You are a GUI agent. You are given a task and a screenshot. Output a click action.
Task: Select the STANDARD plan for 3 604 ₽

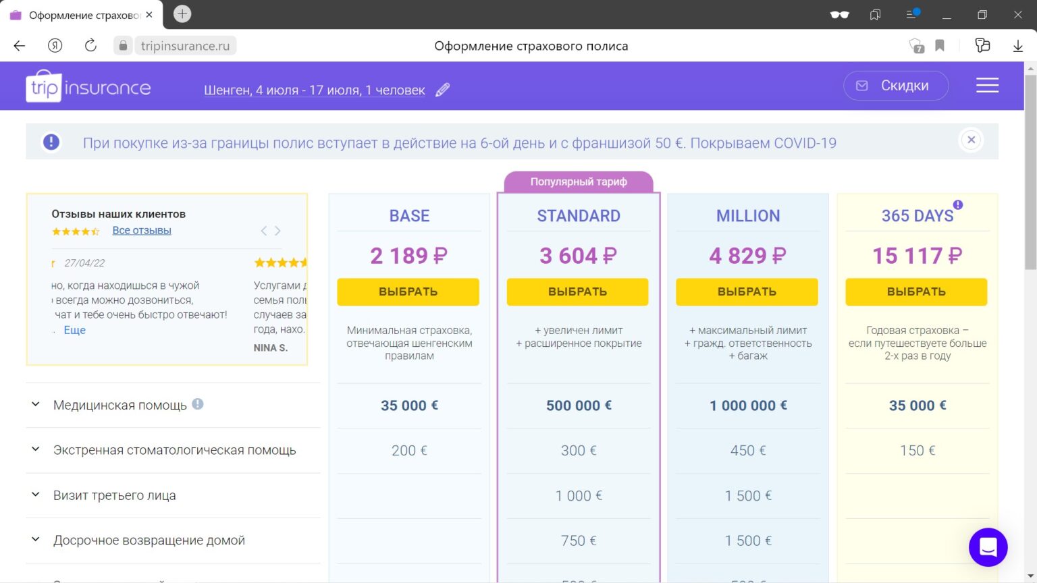578,291
